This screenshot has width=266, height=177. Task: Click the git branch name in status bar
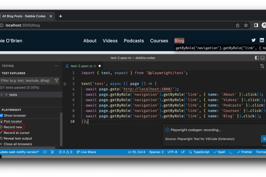click(19, 152)
